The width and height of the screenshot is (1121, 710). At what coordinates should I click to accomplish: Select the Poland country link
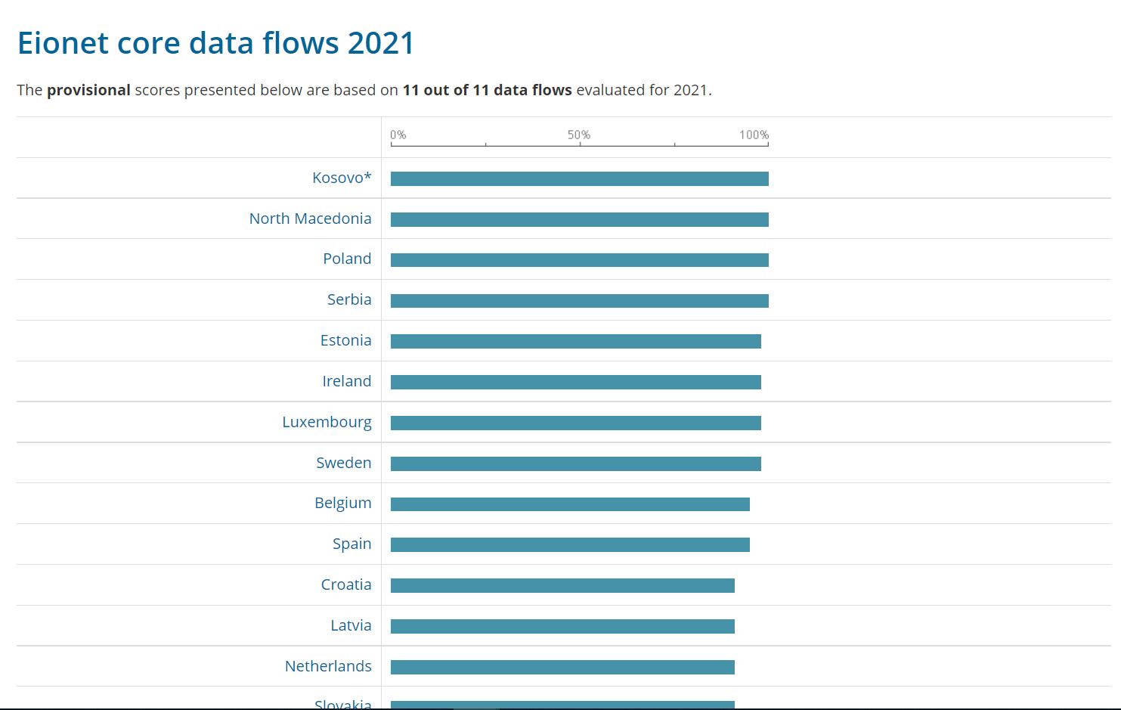pos(347,259)
